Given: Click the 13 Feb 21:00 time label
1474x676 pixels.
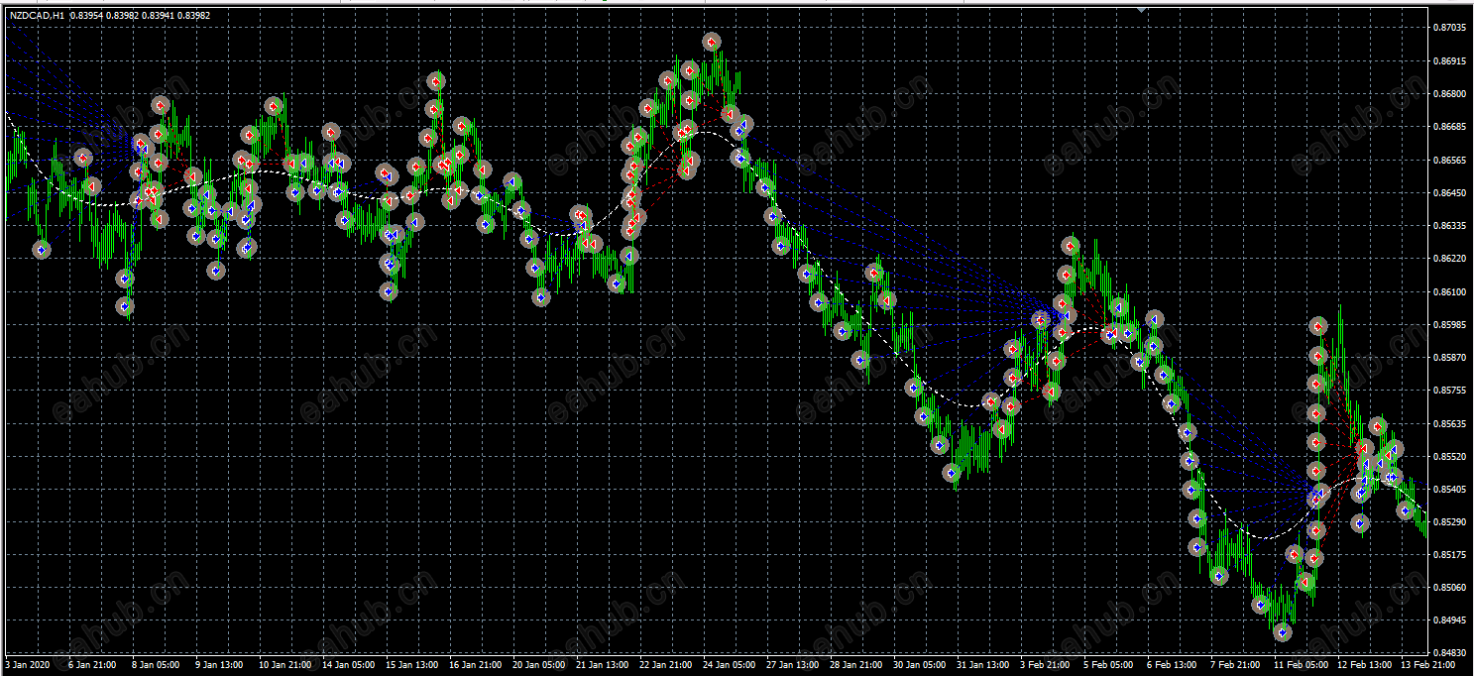Looking at the screenshot, I should (1428, 664).
